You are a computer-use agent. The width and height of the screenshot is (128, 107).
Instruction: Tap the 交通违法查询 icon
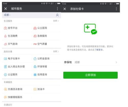pyautogui.click(x=5, y=89)
